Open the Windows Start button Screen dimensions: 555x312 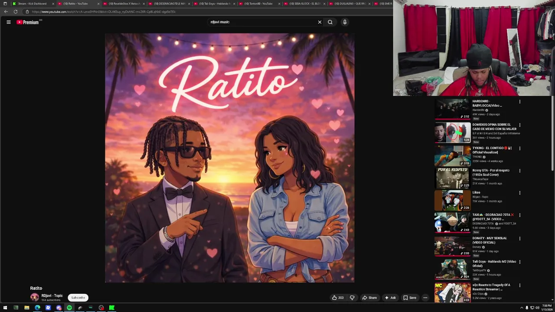pyautogui.click(x=5, y=308)
